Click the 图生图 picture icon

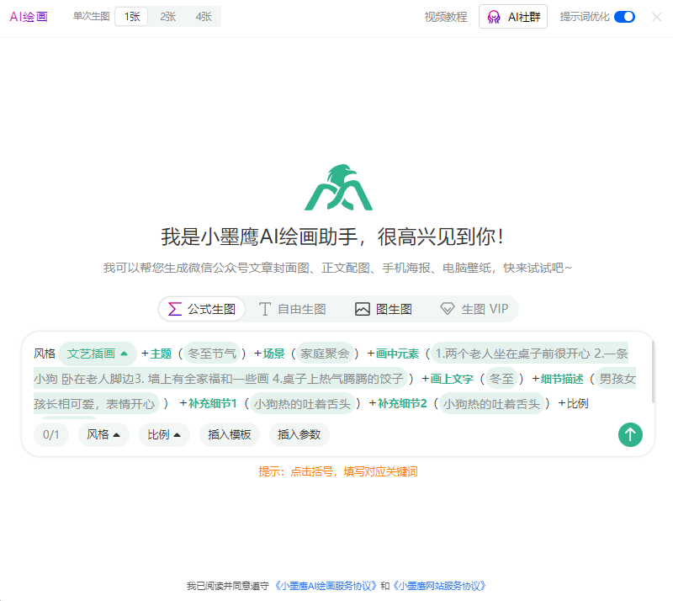click(x=363, y=309)
